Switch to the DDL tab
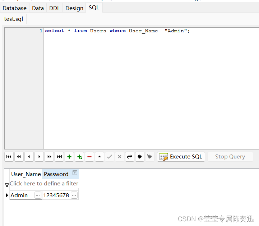This screenshot has height=226, width=259. click(55, 8)
